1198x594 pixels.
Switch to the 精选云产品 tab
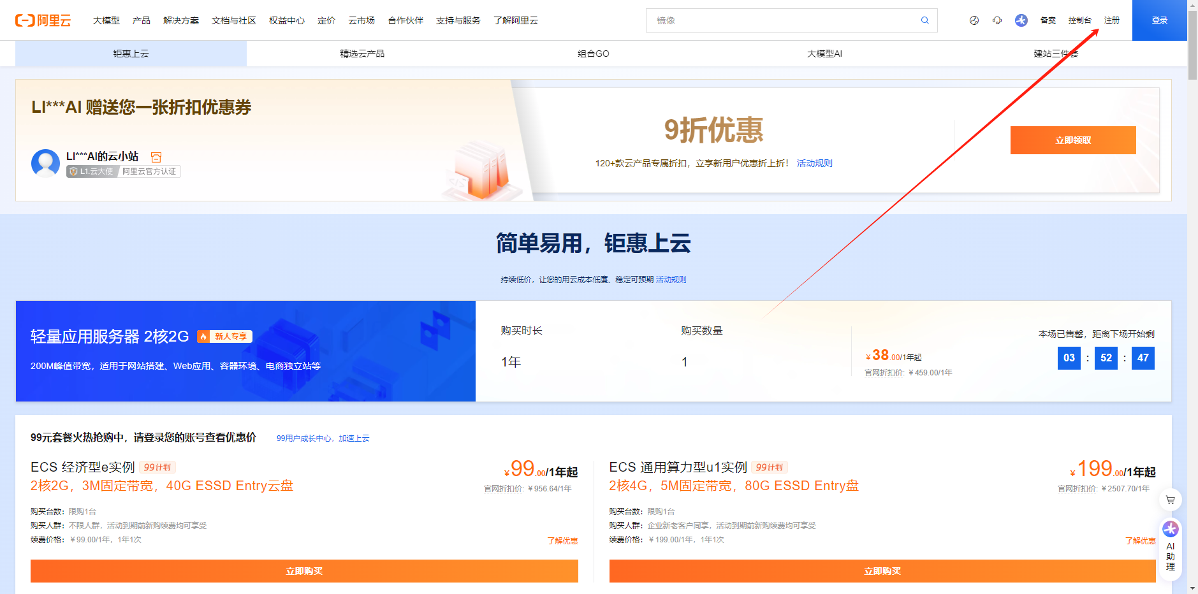[x=362, y=54]
